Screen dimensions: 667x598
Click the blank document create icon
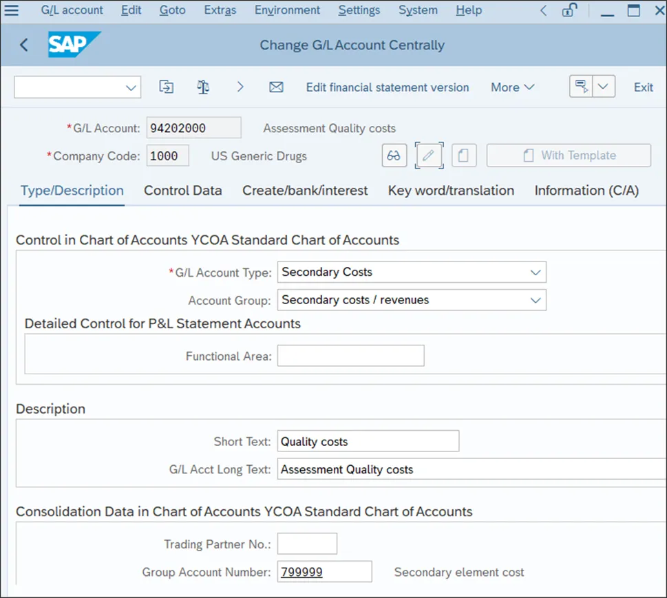click(464, 156)
